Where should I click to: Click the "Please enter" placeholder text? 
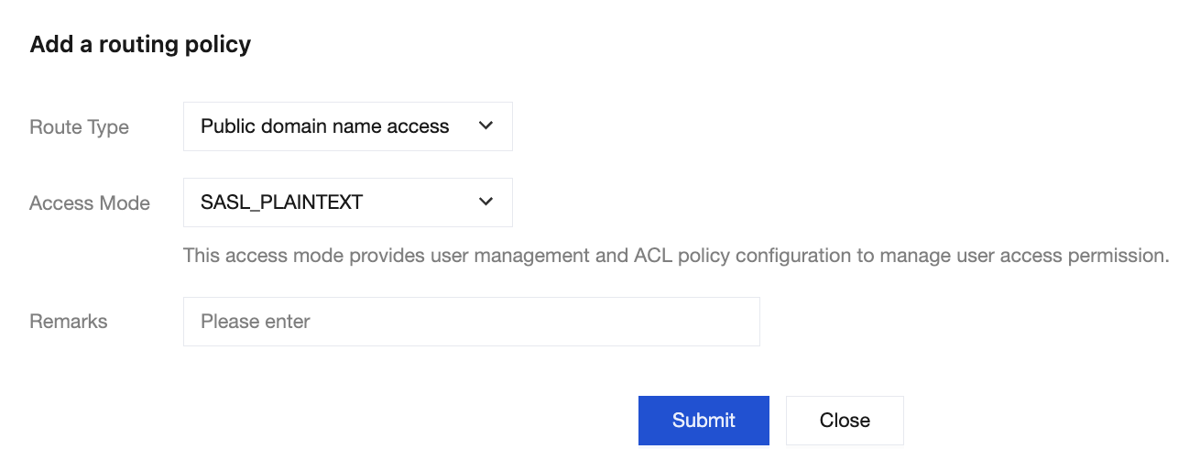tap(256, 322)
